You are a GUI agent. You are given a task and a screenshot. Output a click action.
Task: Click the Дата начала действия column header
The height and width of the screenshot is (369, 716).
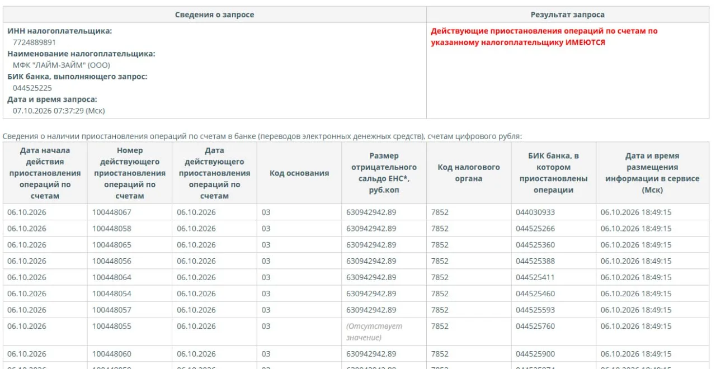45,173
